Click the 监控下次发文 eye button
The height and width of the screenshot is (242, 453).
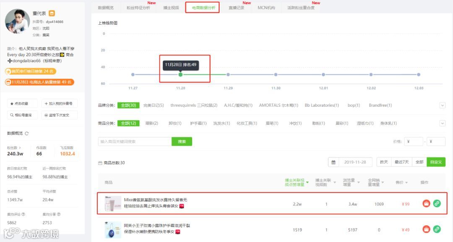click(x=59, y=115)
